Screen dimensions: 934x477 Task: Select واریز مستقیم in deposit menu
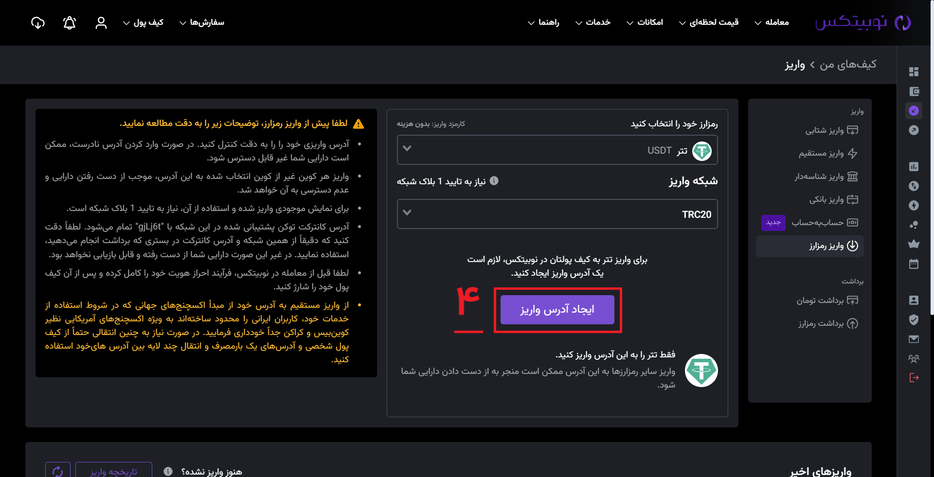[828, 153]
